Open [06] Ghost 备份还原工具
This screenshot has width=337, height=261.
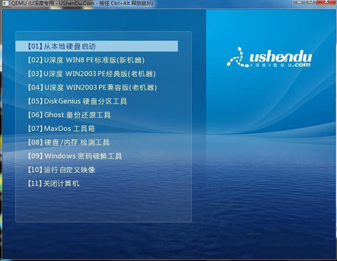(69, 115)
